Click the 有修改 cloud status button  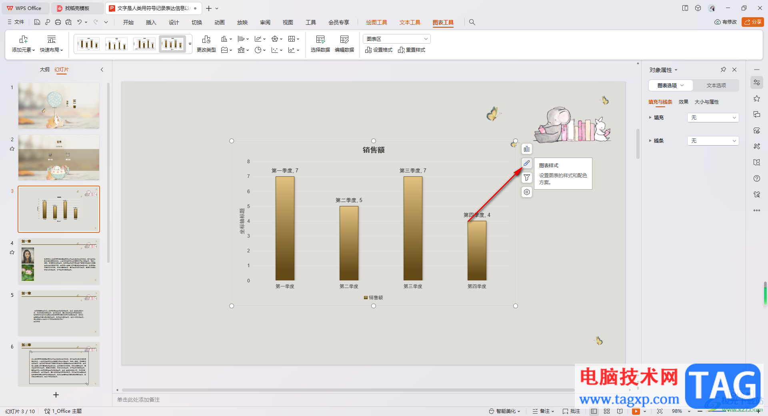[x=726, y=22]
